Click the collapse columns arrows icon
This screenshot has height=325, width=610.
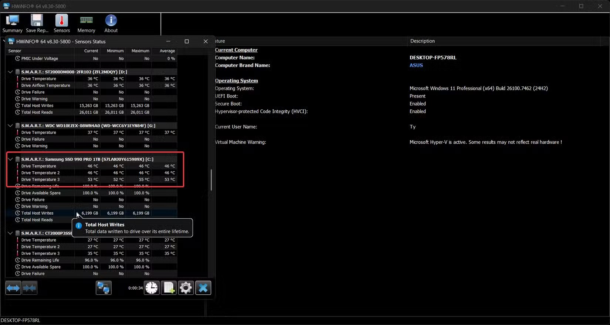tap(30, 288)
